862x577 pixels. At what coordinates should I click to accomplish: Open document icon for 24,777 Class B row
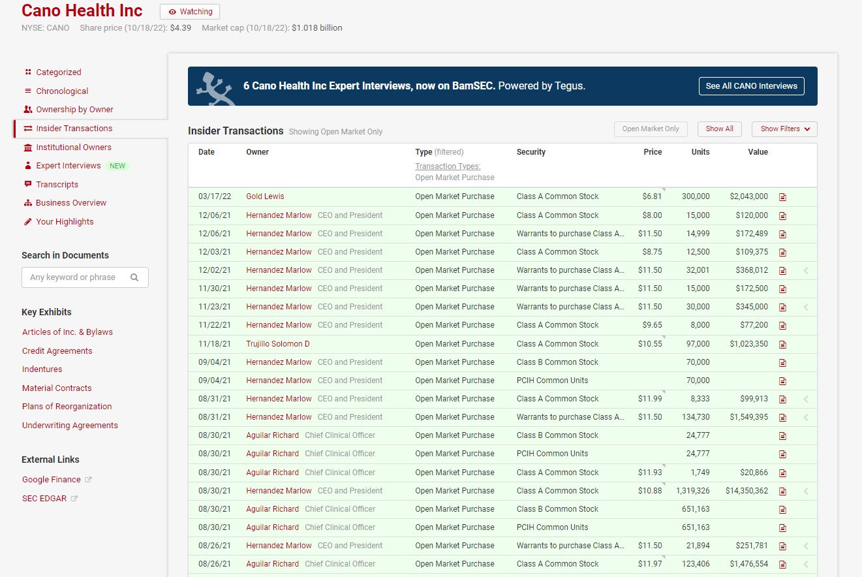782,436
